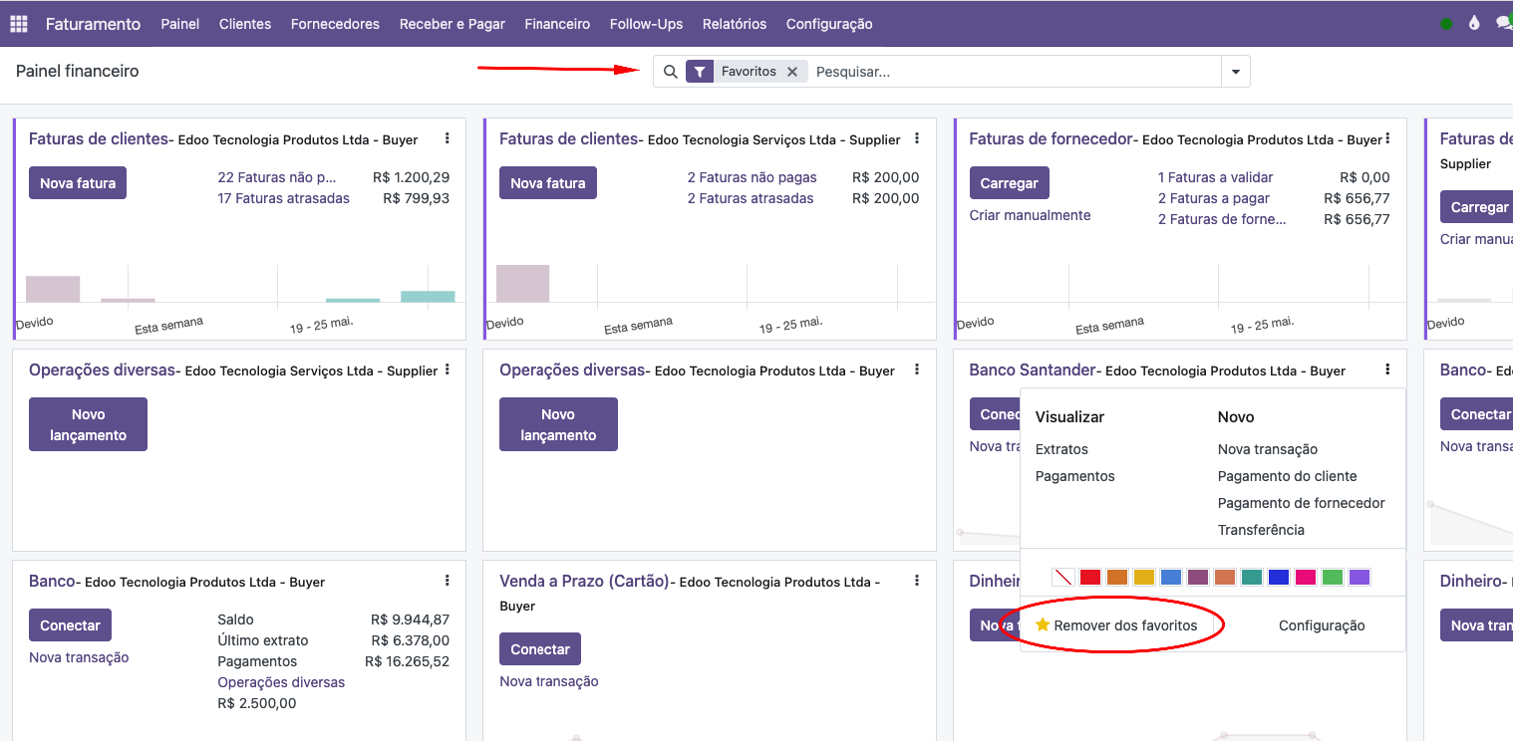
Task: Expand the search options dropdown arrow
Action: [1236, 72]
